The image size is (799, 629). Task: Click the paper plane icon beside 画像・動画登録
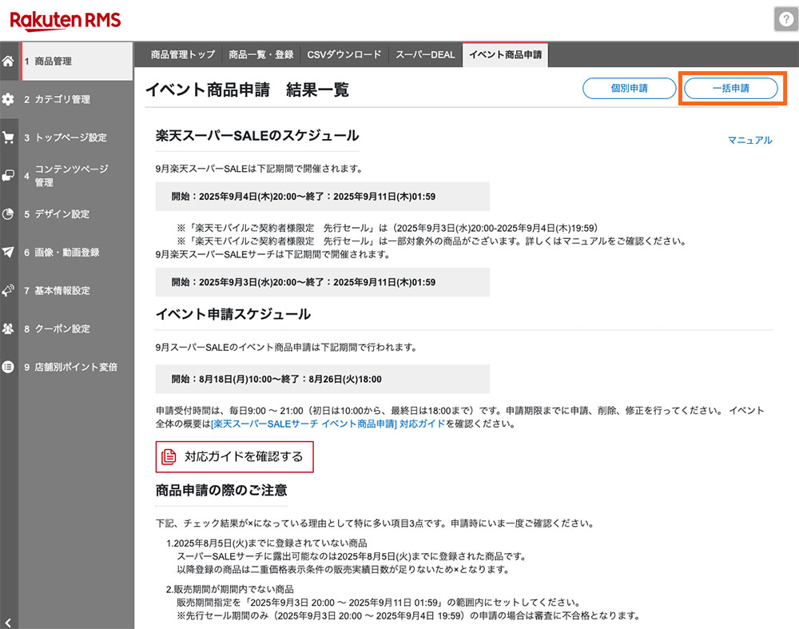(x=8, y=252)
